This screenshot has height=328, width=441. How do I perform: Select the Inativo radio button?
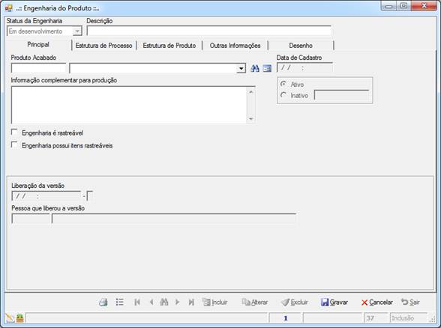coord(283,95)
